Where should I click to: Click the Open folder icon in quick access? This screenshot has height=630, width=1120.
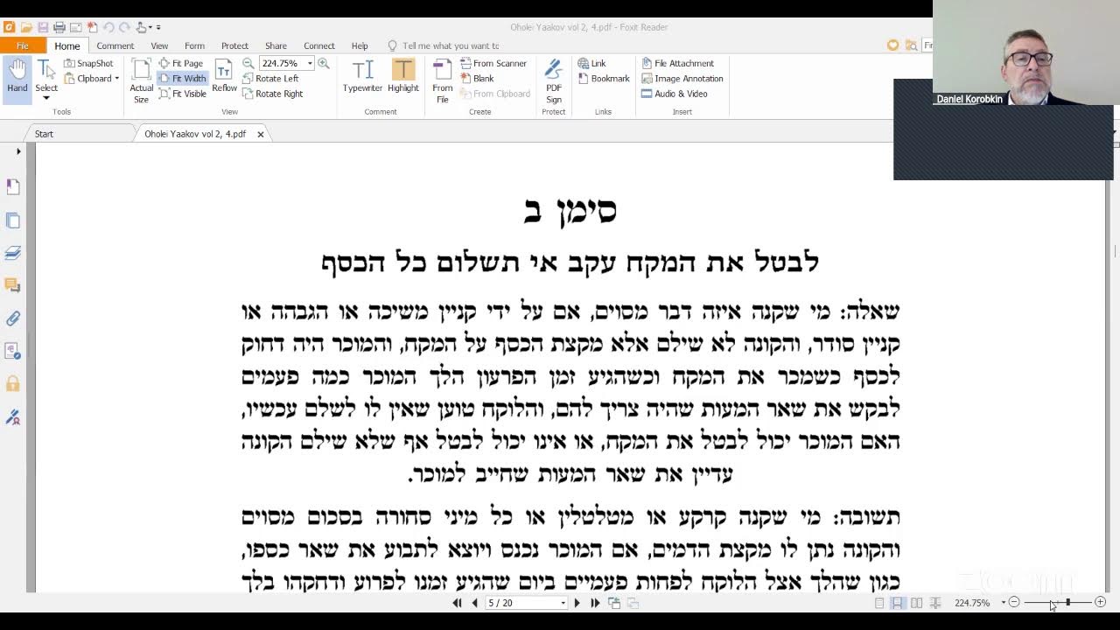[x=26, y=27]
